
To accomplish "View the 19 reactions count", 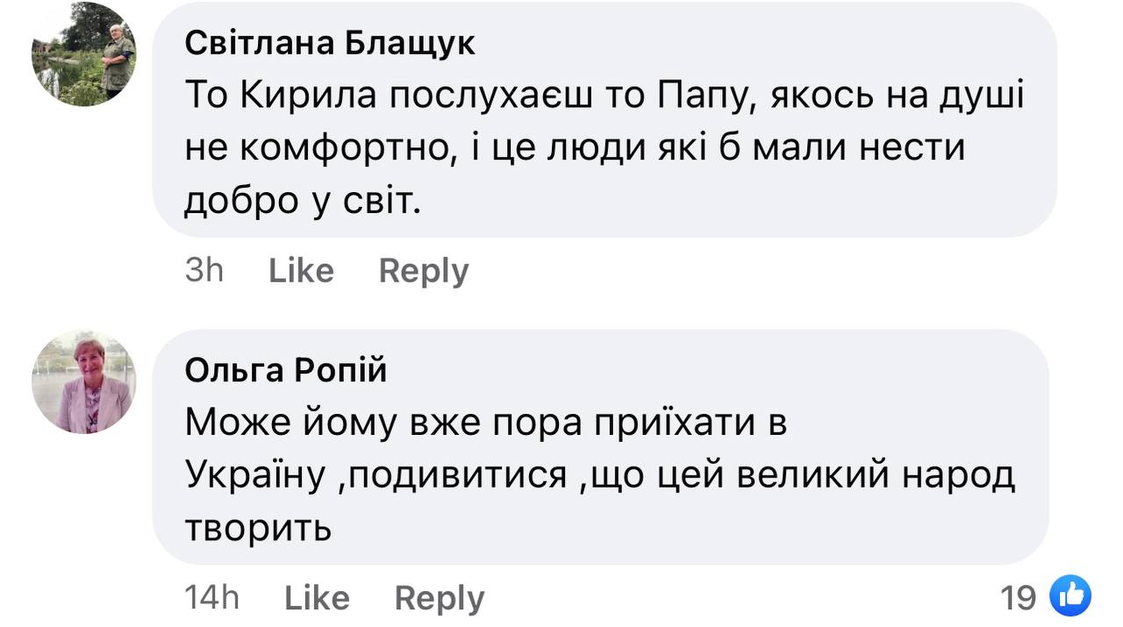I will pyautogui.click(x=1019, y=598).
